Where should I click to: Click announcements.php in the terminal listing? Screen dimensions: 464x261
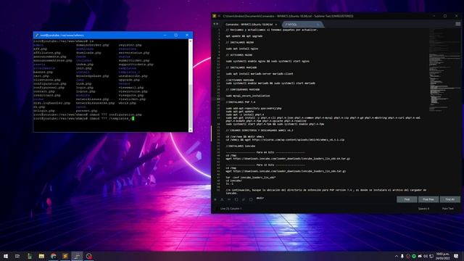[x=50, y=57]
